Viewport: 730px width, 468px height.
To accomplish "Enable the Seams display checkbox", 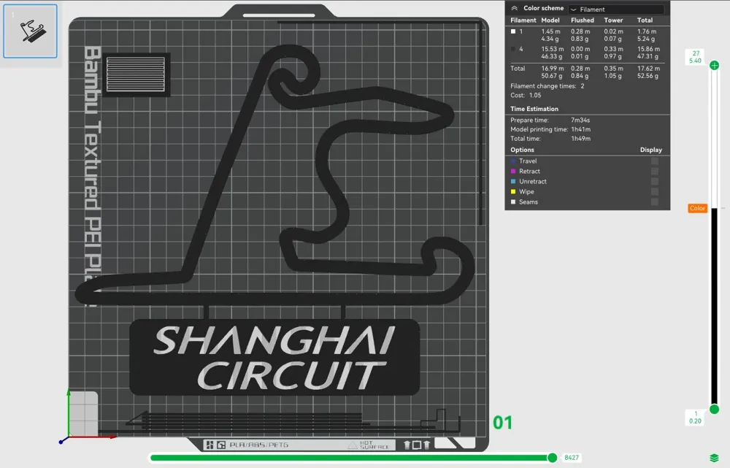I will tap(655, 202).
